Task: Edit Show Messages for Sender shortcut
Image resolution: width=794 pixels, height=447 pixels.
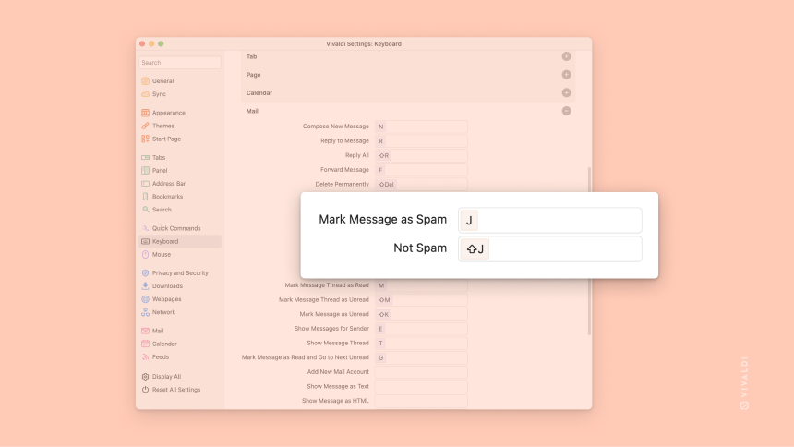Action: (x=421, y=329)
